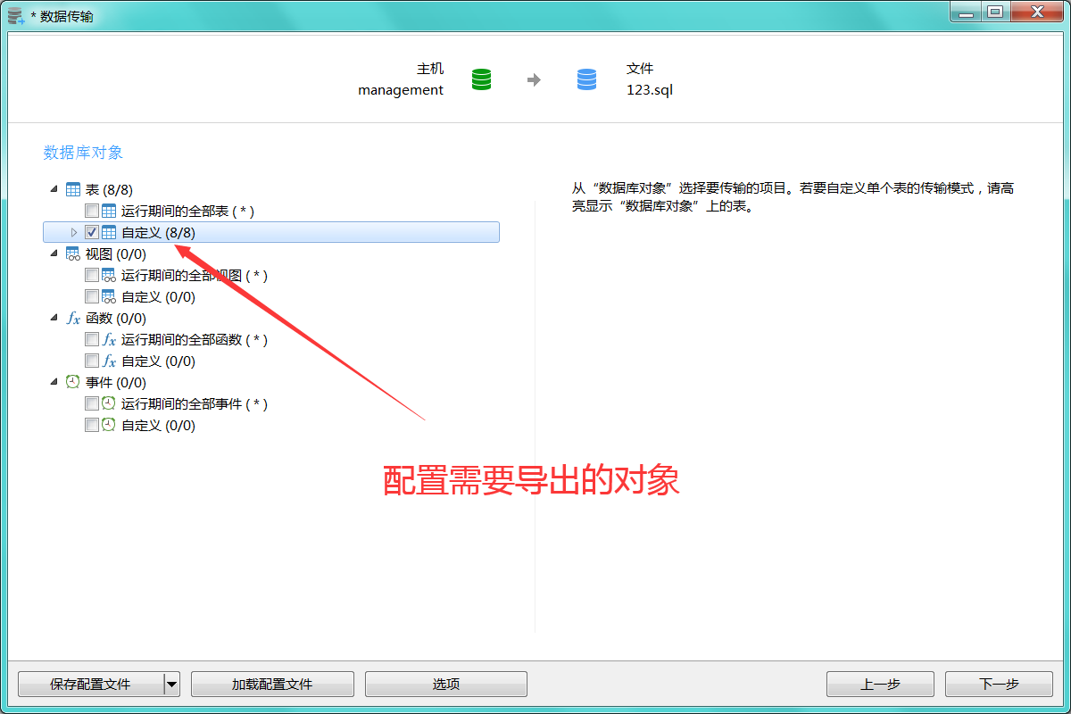The height and width of the screenshot is (714, 1071).
Task: Expand the 自定义 (8/8) tree node
Action: pos(74,233)
